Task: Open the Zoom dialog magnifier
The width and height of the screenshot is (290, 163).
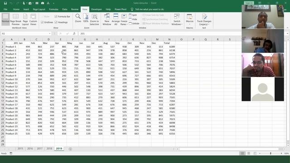Action: (78, 18)
